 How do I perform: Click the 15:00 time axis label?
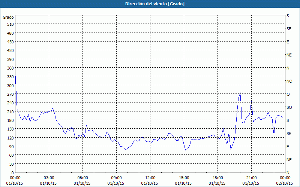(184, 178)
